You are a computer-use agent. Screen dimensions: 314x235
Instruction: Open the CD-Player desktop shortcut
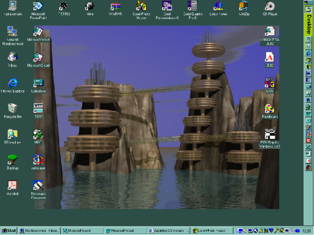point(270,8)
